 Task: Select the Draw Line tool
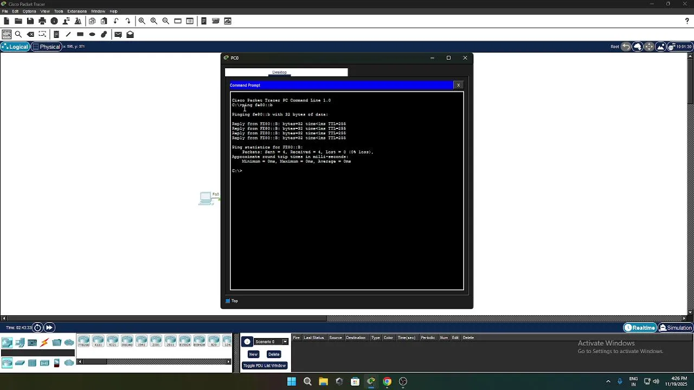68,34
